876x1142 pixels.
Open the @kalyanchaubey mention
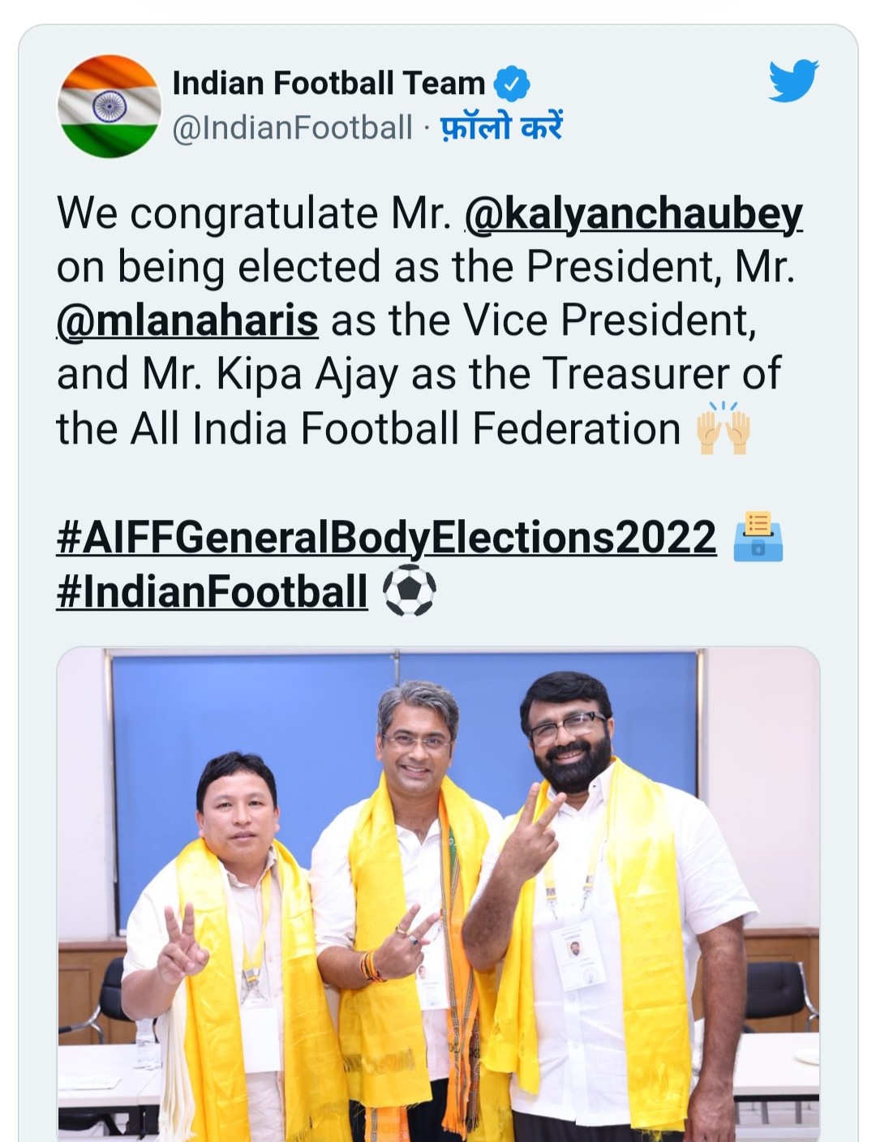pyautogui.click(x=633, y=214)
